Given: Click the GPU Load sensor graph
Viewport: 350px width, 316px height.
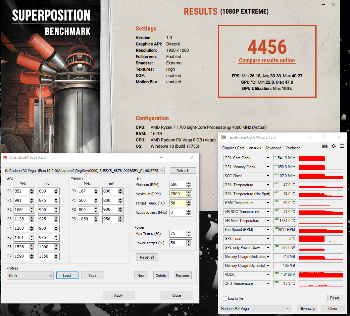Looking at the screenshot, I should (x=320, y=239).
